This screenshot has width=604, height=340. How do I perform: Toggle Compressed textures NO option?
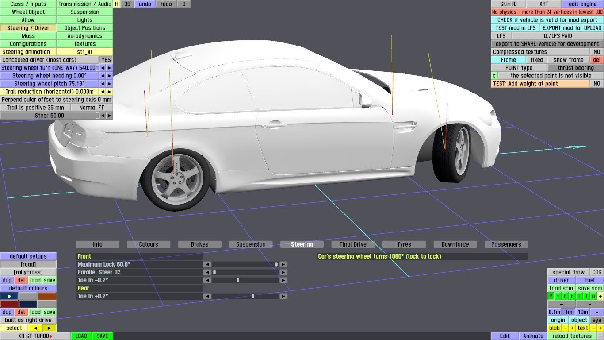pos(596,52)
